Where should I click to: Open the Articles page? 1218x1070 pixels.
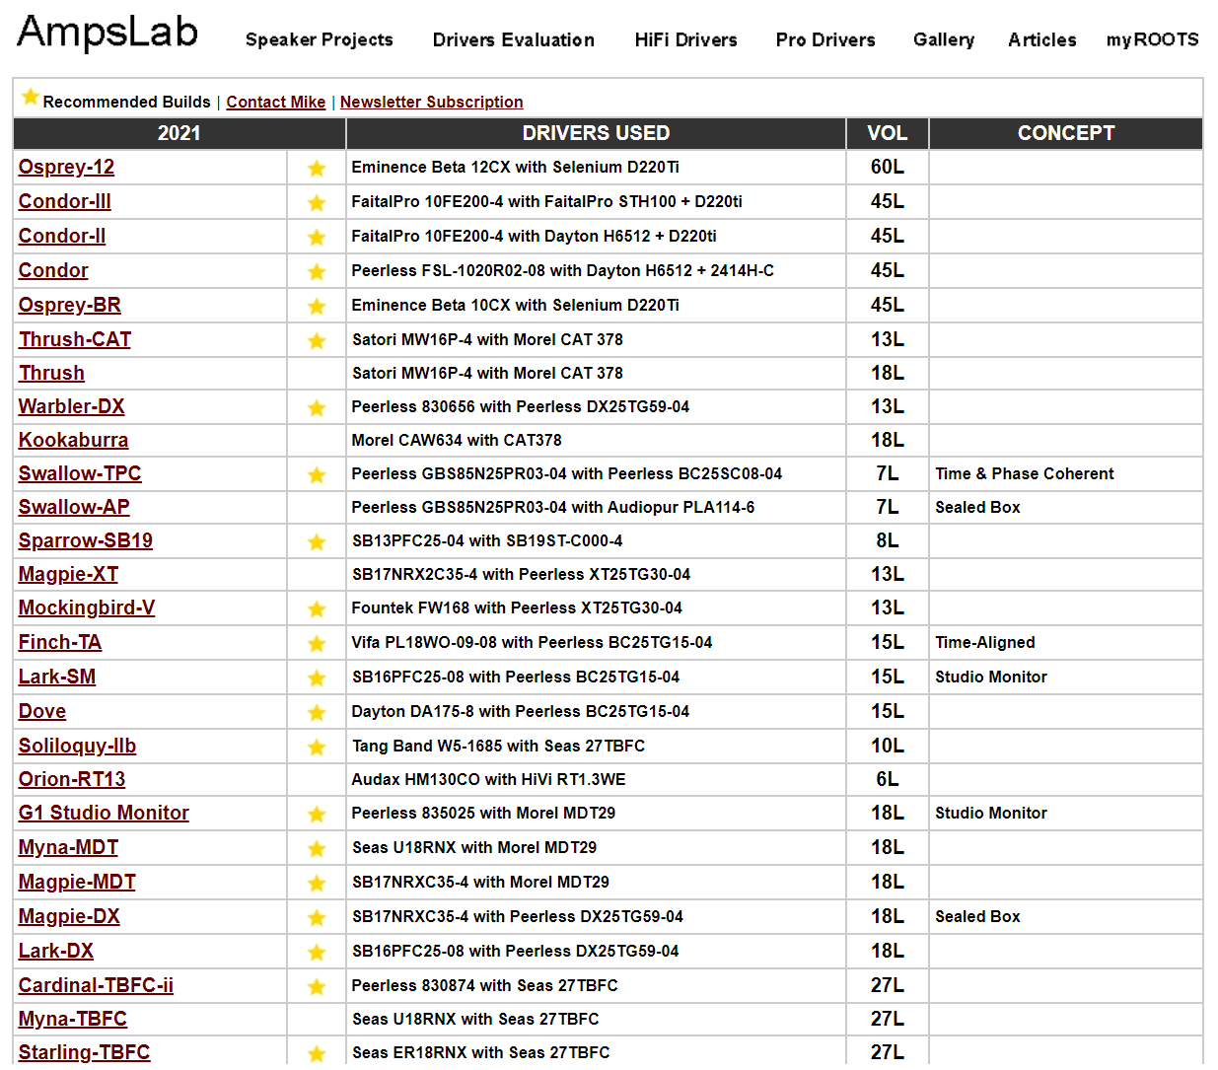(x=1042, y=40)
